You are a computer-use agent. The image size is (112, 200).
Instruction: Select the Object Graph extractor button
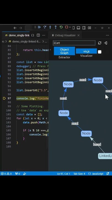pyautogui.click(x=64, y=51)
